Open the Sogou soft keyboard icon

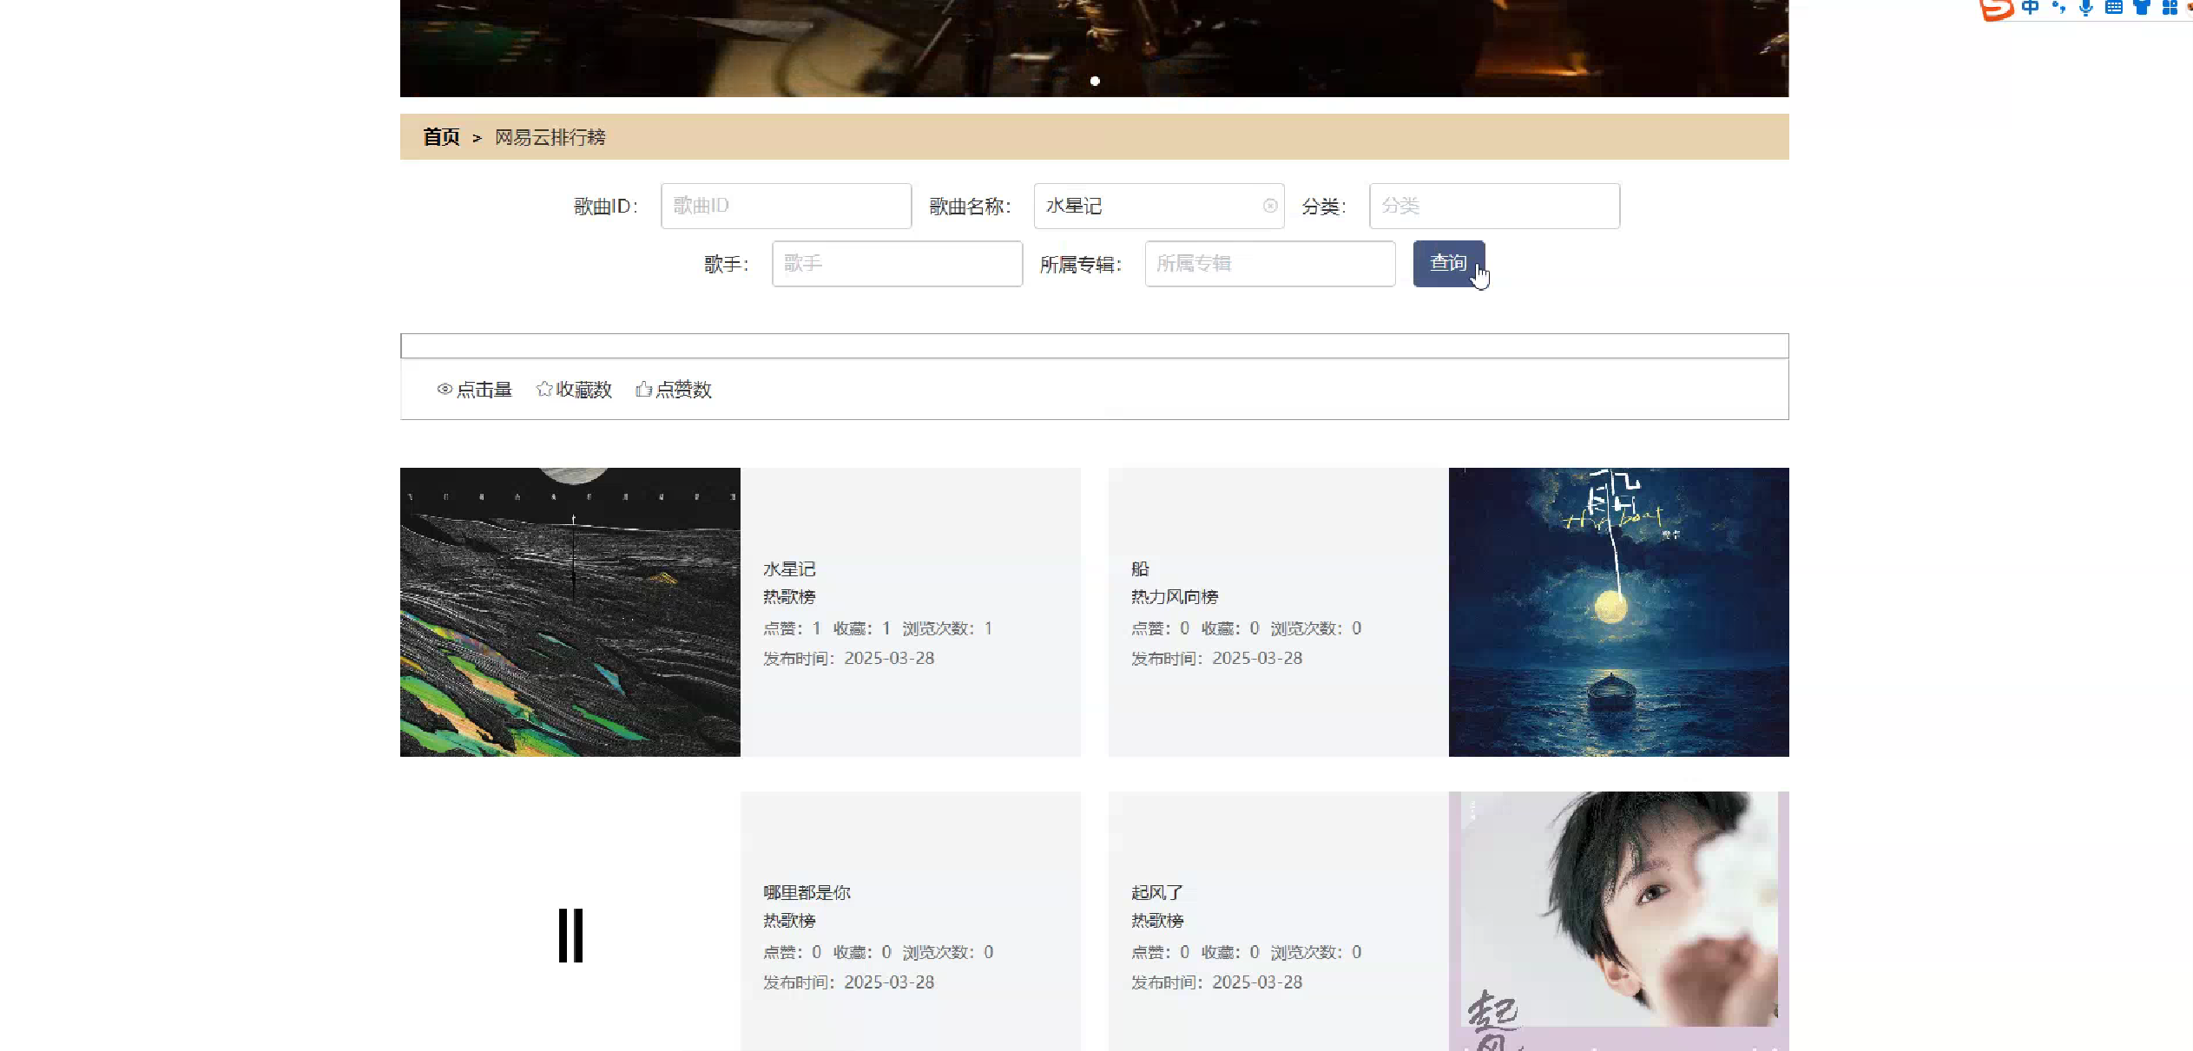[x=2114, y=8]
